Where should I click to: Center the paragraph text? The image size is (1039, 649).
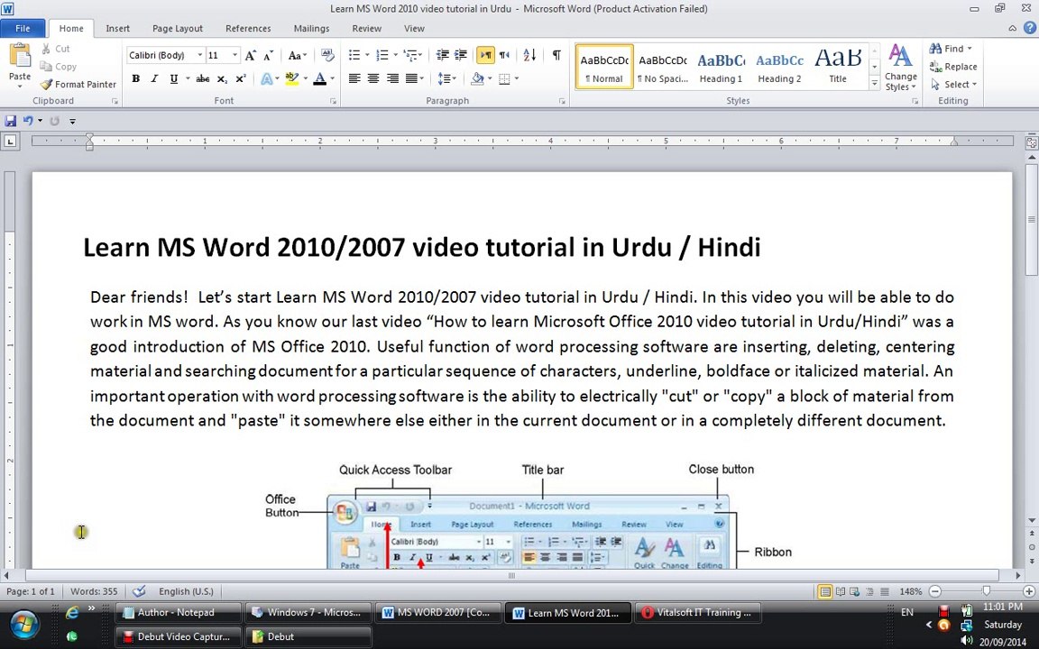[x=373, y=78]
